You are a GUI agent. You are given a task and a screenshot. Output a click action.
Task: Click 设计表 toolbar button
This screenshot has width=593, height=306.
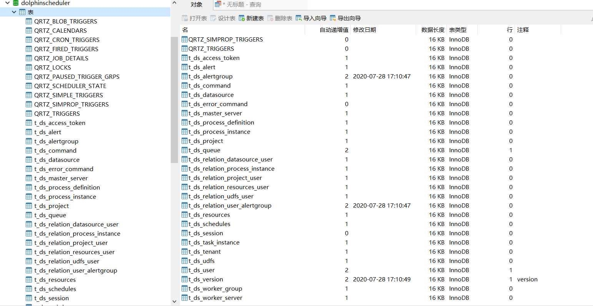(x=223, y=18)
